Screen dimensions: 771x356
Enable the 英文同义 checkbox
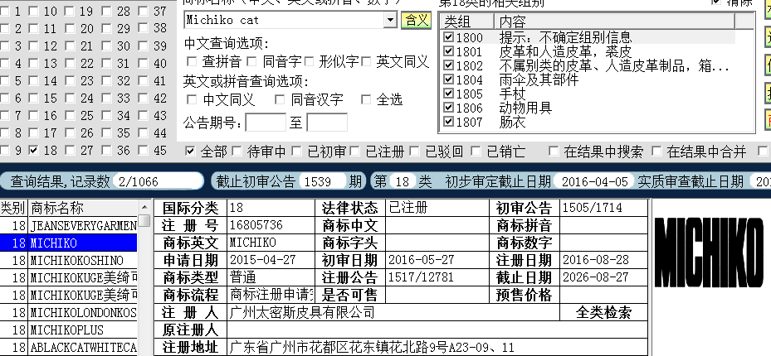tap(366, 62)
